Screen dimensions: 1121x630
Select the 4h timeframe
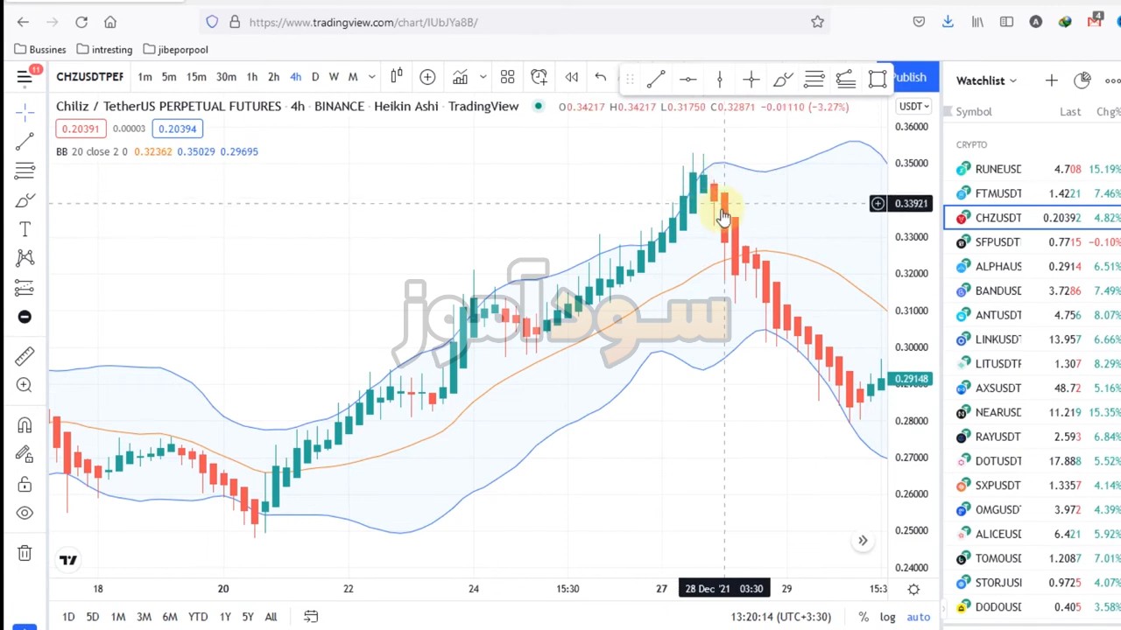point(295,77)
